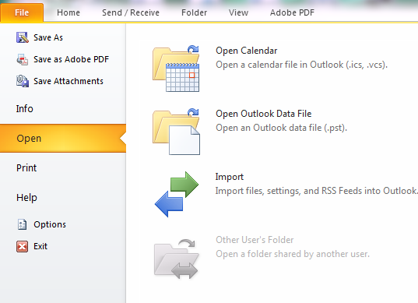The image size is (418, 303).
Task: Select the Save Attachments entry
Action: (68, 81)
